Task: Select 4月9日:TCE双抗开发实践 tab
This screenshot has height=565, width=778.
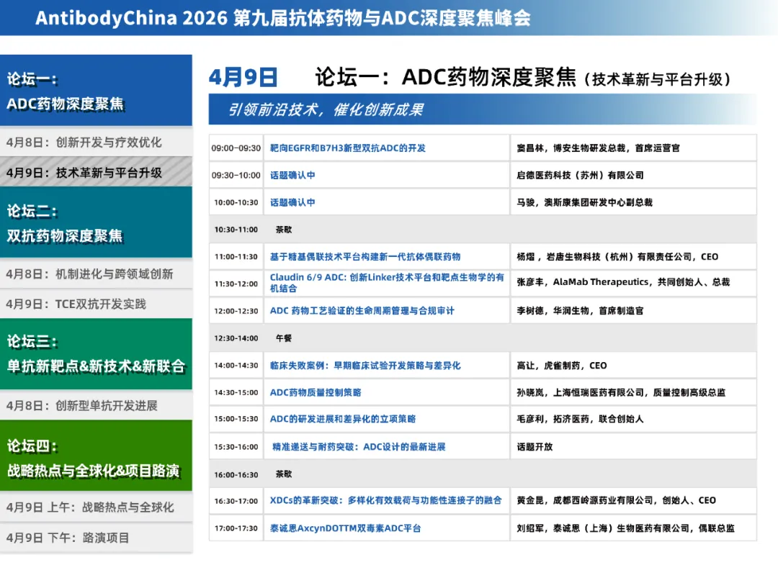Action: click(96, 304)
